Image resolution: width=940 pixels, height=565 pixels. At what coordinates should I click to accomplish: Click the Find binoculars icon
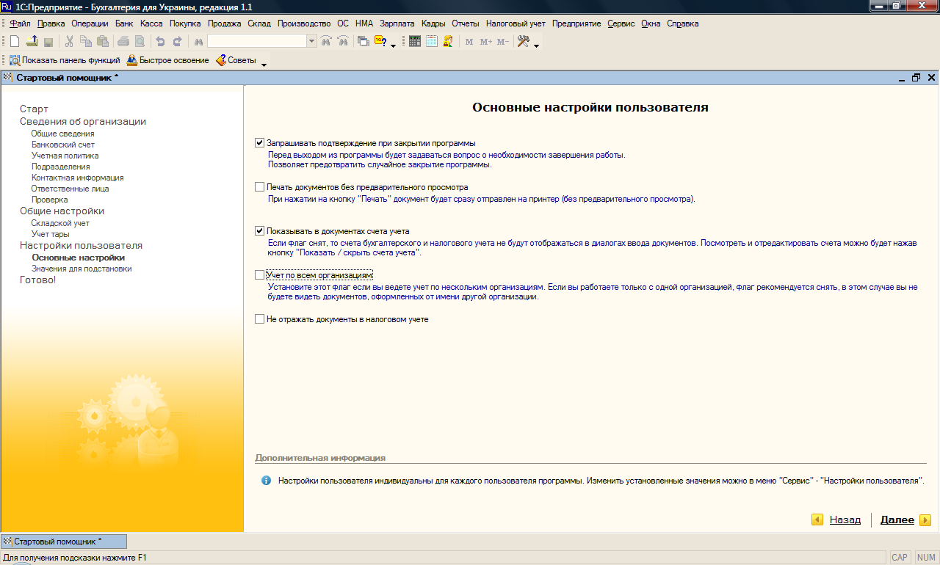[198, 42]
